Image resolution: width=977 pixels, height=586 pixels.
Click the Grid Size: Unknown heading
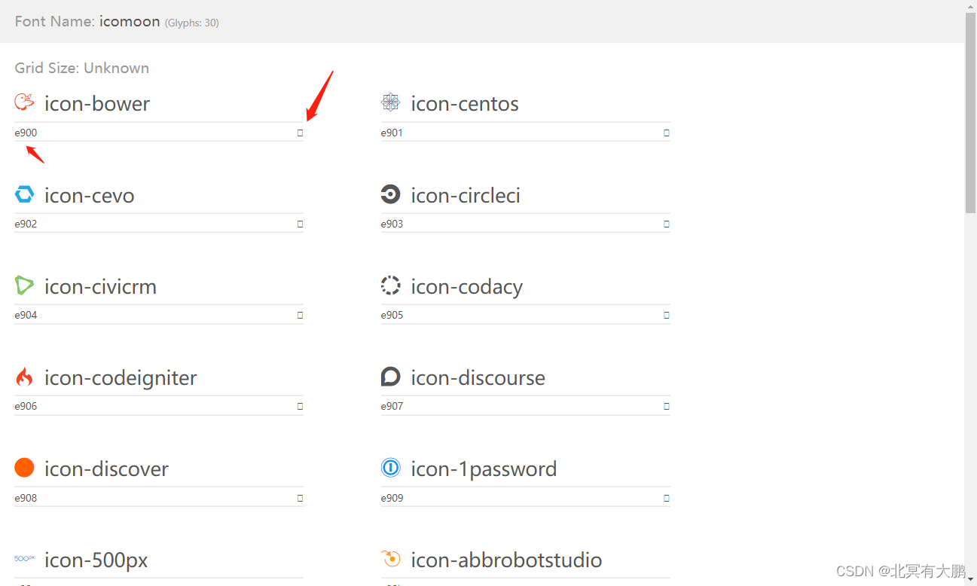(x=82, y=68)
